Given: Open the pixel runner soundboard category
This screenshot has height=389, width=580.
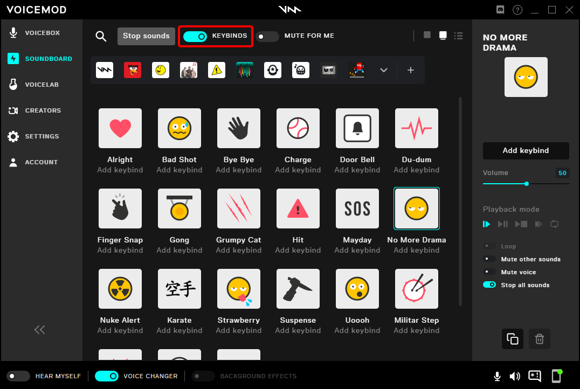Looking at the screenshot, I should point(357,70).
